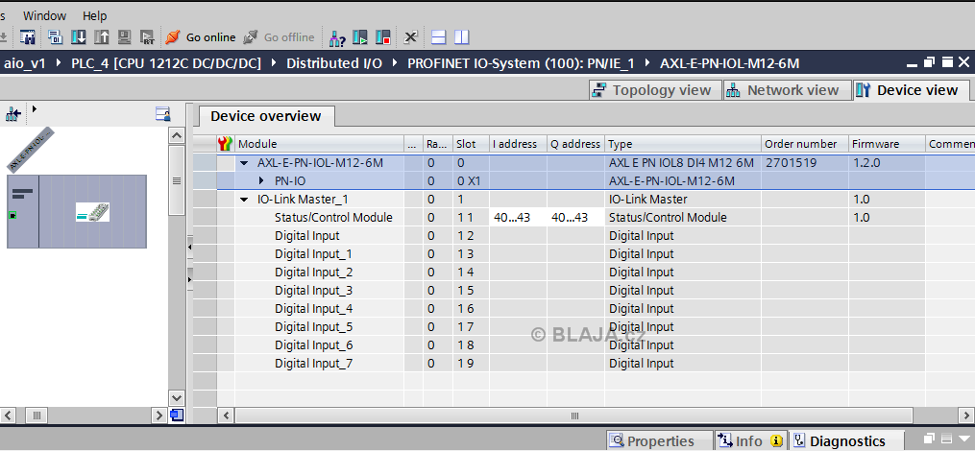The height and width of the screenshot is (451, 975).
Task: Expand the device view toolbar overflow arrow
Action: coord(35,108)
